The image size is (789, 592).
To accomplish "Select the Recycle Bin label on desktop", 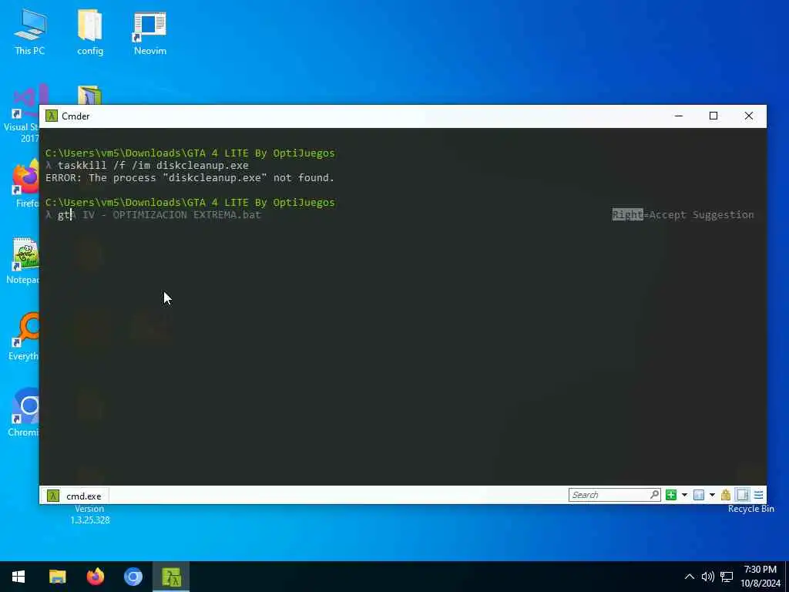I will (750, 509).
